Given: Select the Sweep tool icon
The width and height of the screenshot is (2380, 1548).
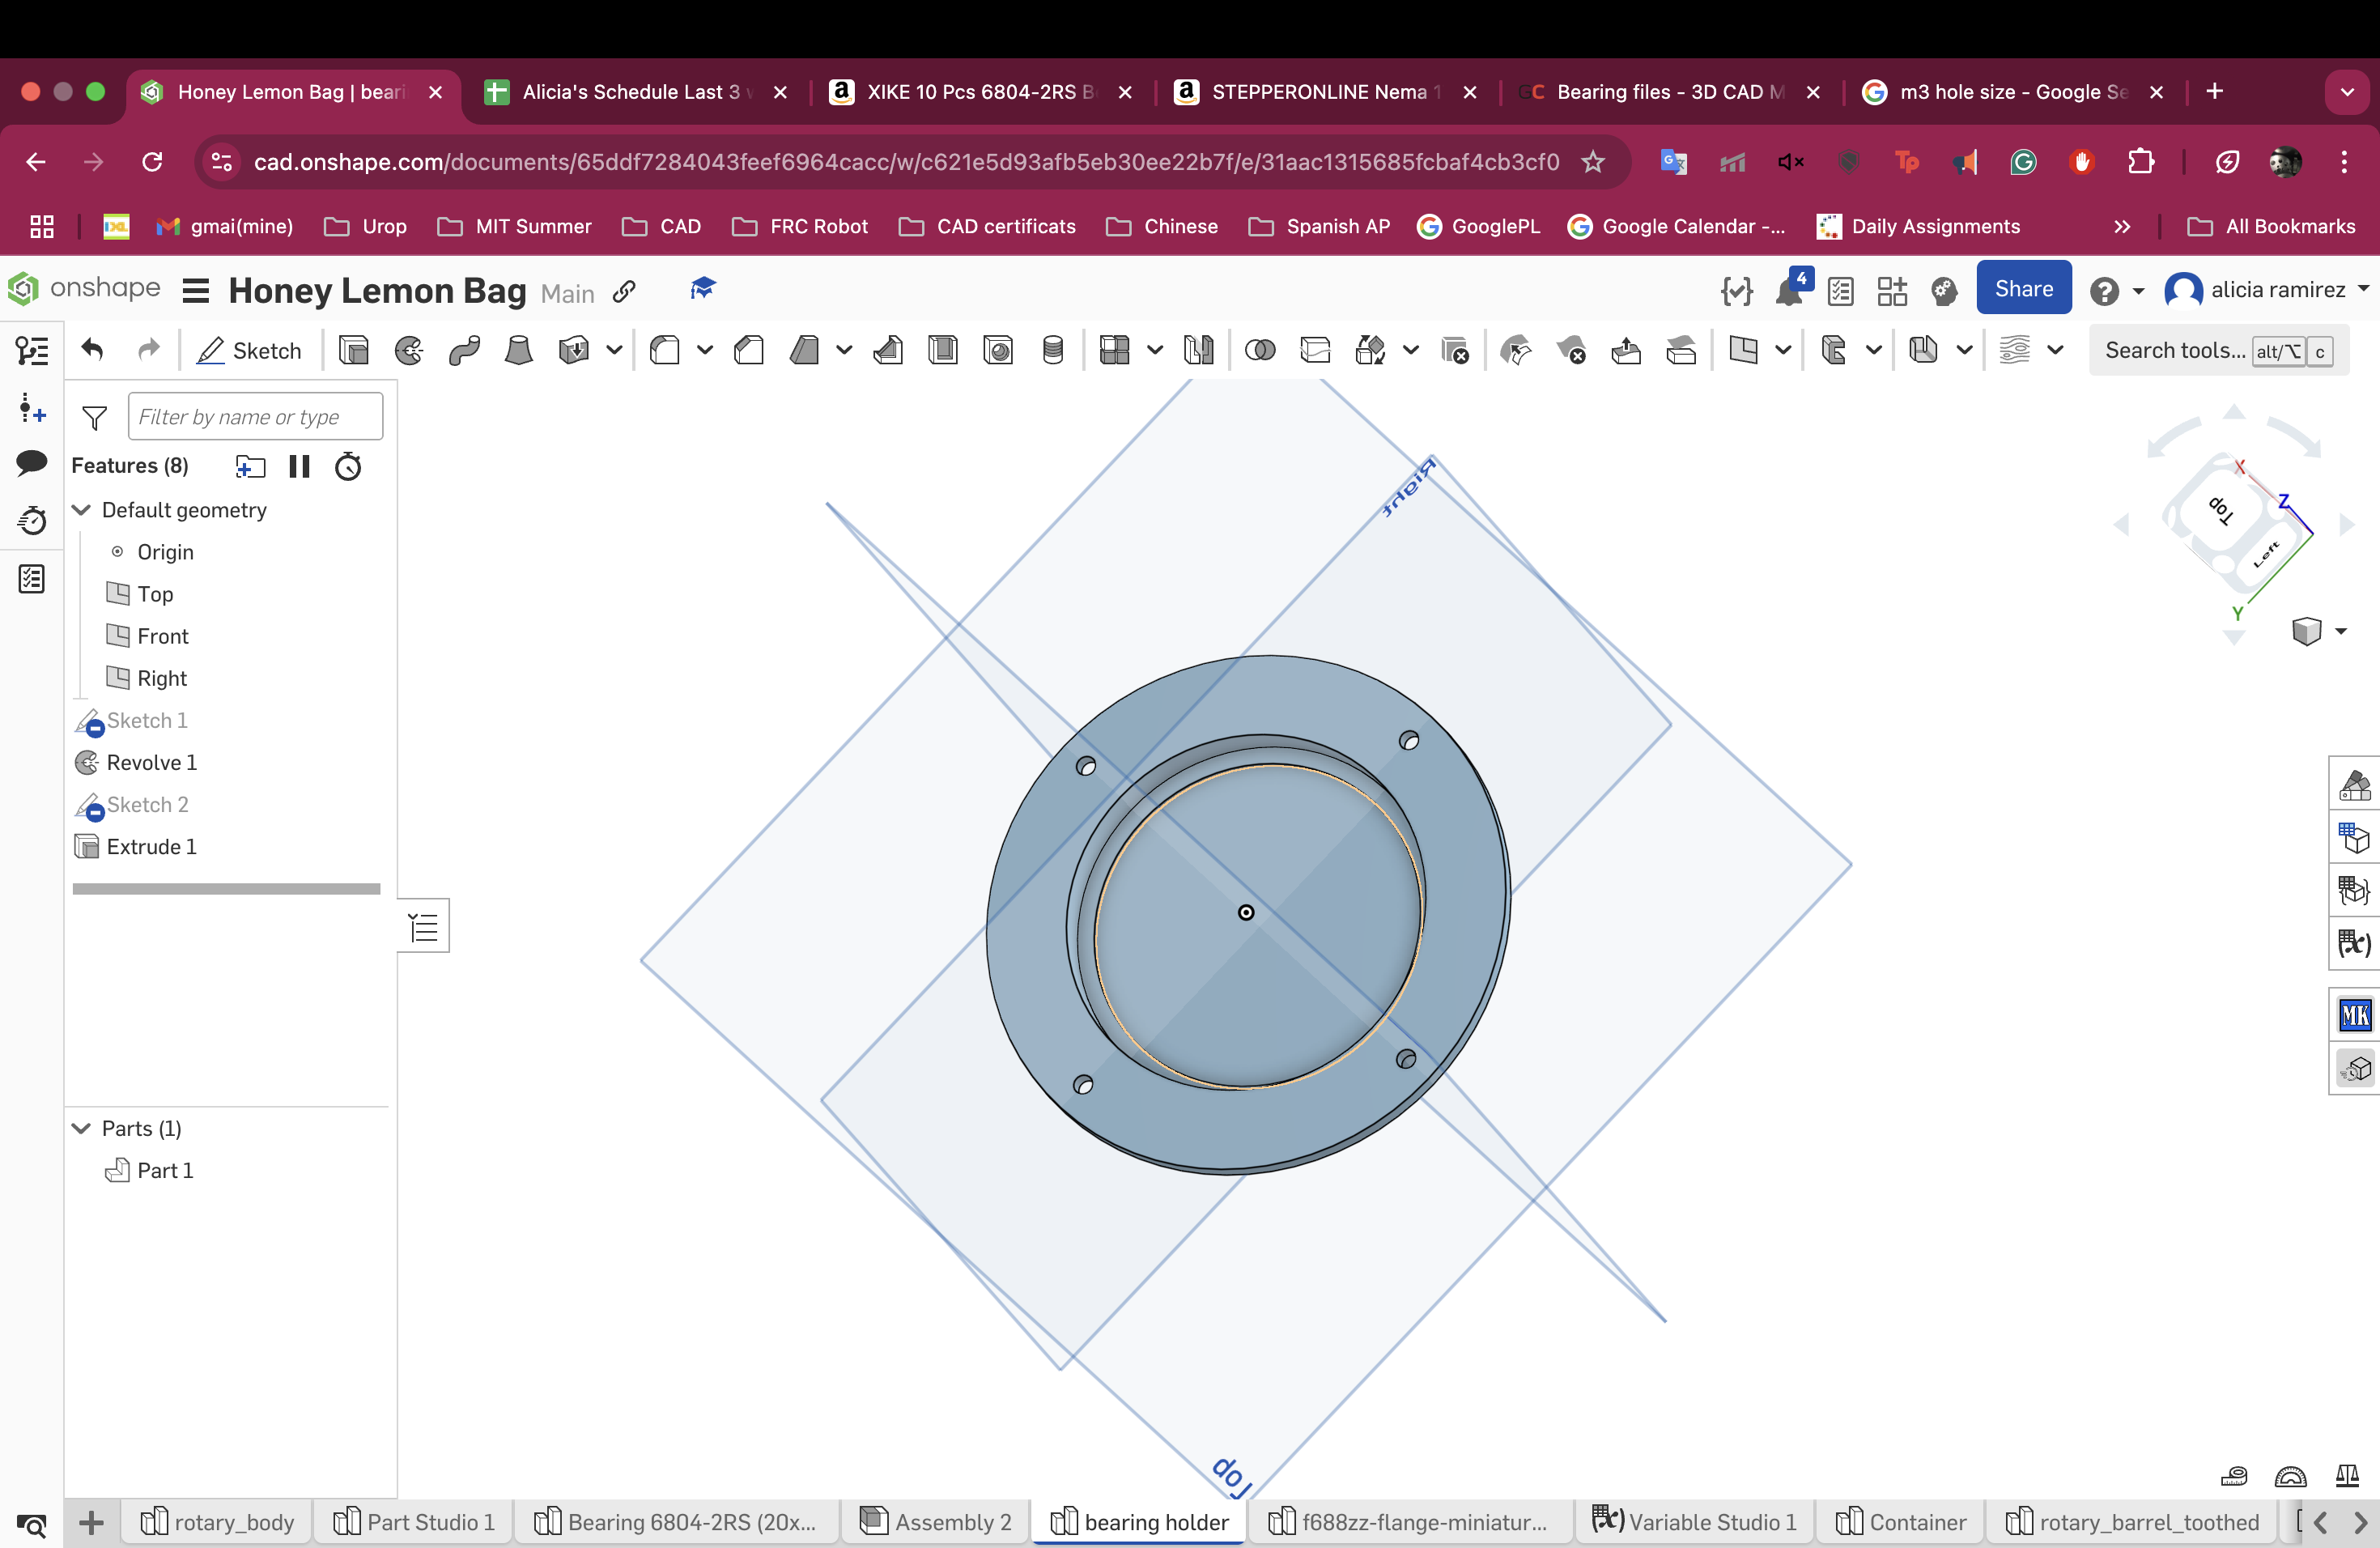Looking at the screenshot, I should [464, 351].
